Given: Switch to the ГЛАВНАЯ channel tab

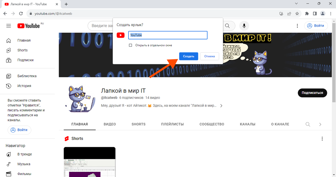Looking at the screenshot, I should coord(80,124).
